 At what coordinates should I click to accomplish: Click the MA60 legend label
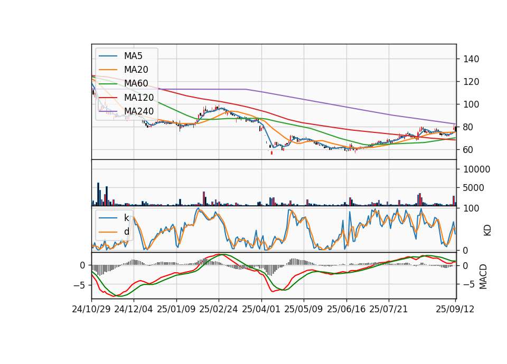136,83
